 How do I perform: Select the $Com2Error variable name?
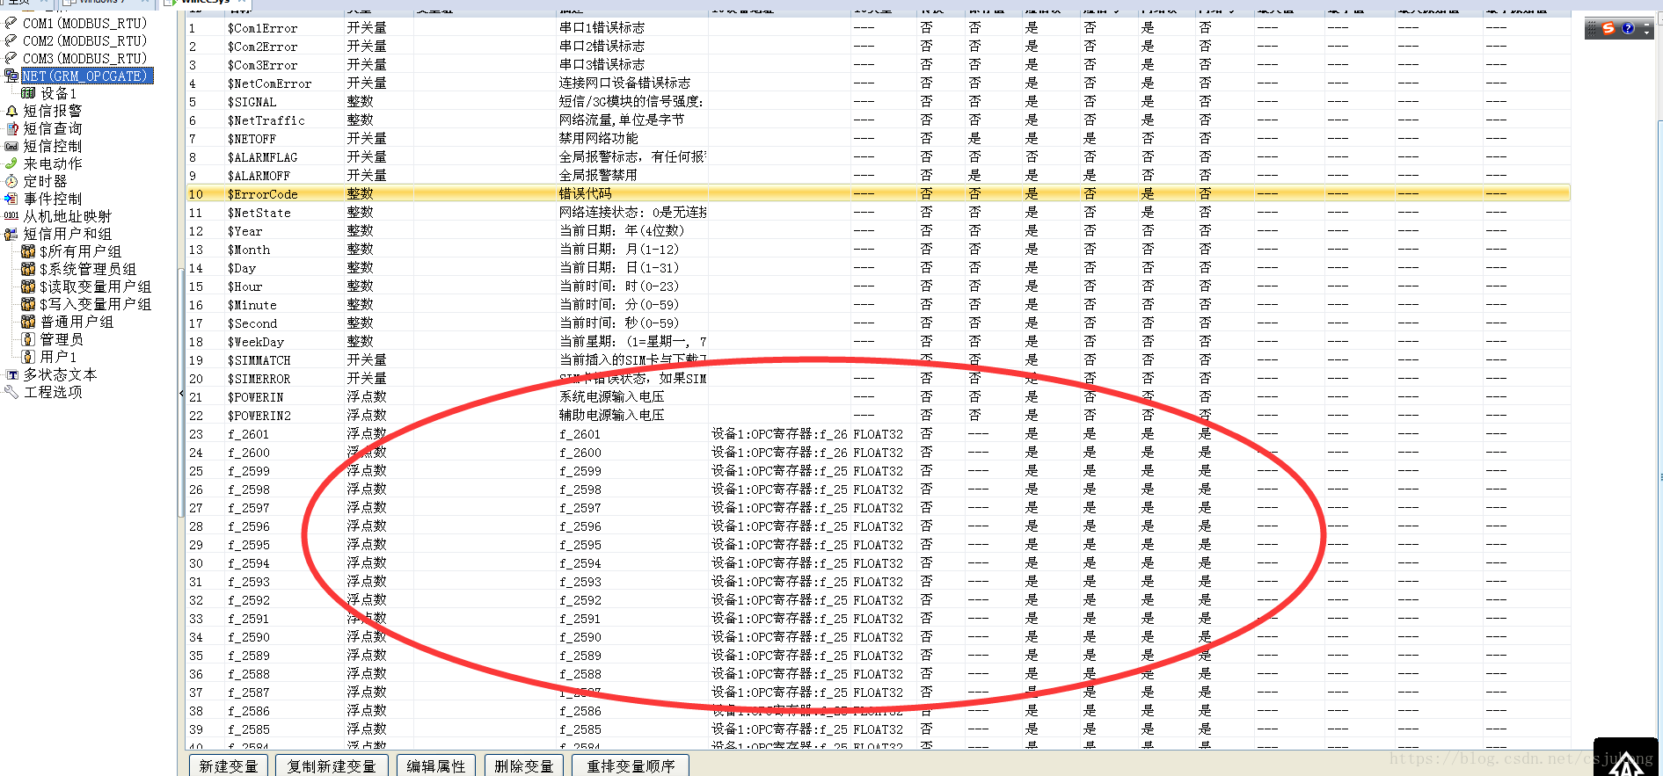click(x=263, y=47)
